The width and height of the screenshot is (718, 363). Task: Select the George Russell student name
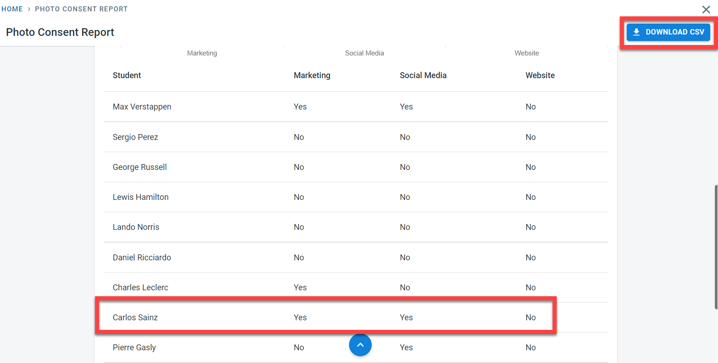pos(140,167)
